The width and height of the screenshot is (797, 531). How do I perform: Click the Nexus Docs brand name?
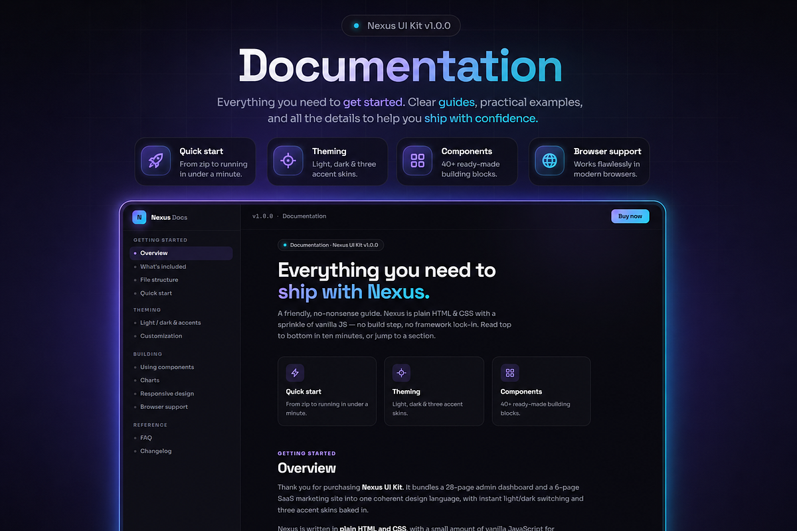click(x=169, y=217)
